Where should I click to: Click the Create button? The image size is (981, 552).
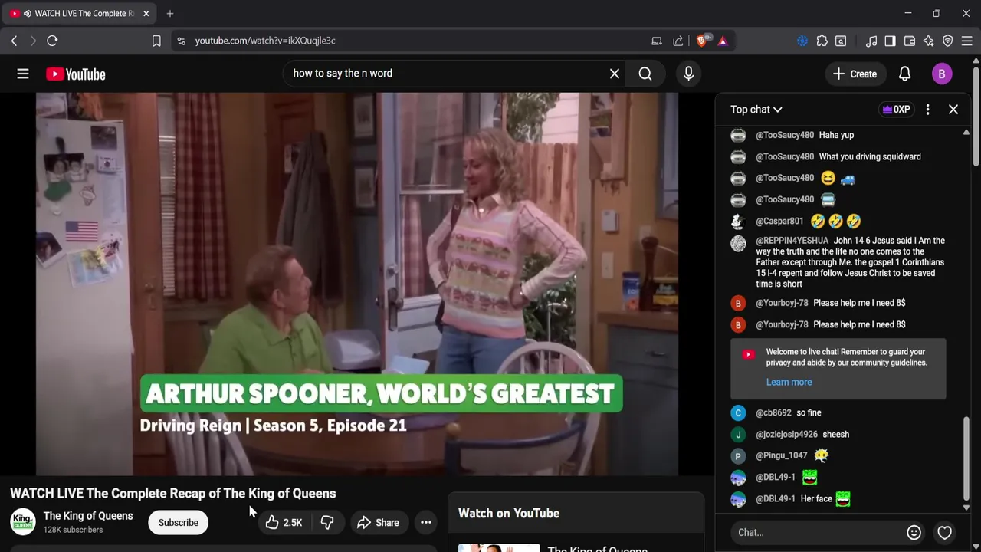[x=855, y=74]
